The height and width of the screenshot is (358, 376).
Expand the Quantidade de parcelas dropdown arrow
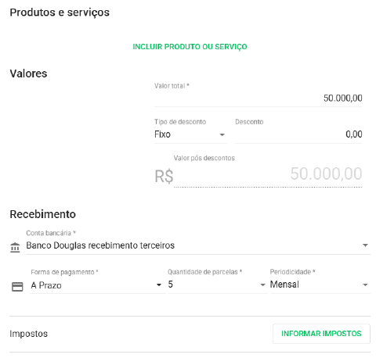click(262, 285)
